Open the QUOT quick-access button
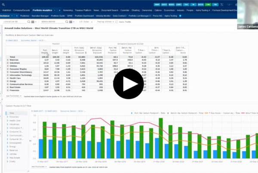Screen dimensions: 258x173 click(x=164, y=5)
